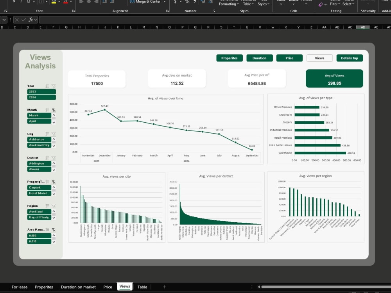The width and height of the screenshot is (391, 293).
Task: Toggle bold formatting in Font group
Action: point(14,2)
